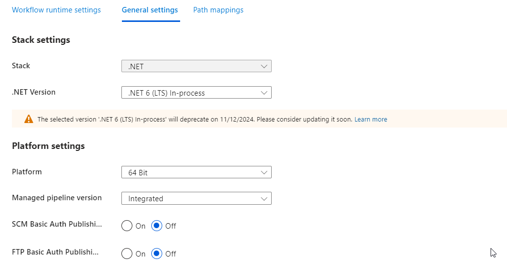
Task: Select the General settings tab
Action: click(150, 10)
